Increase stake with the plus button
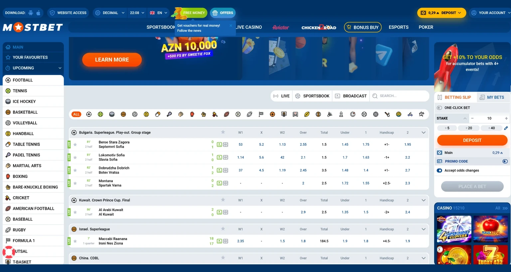 coord(506,118)
